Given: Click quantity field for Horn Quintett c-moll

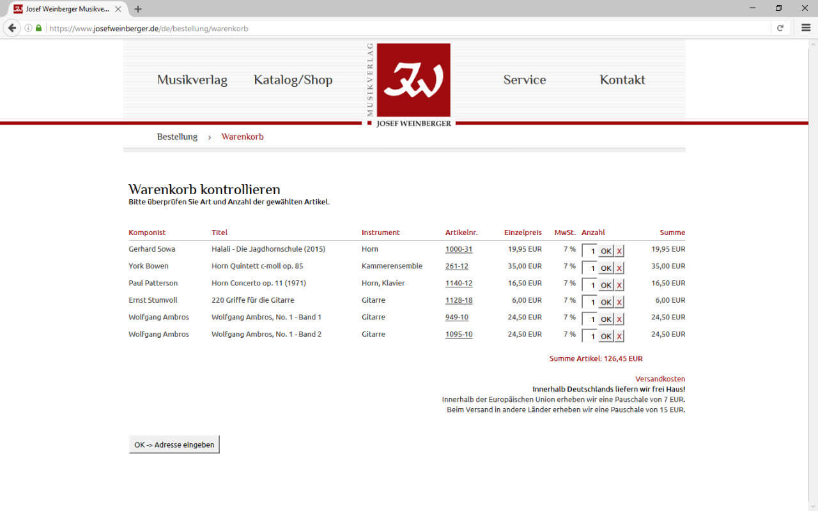Looking at the screenshot, I should 589,268.
